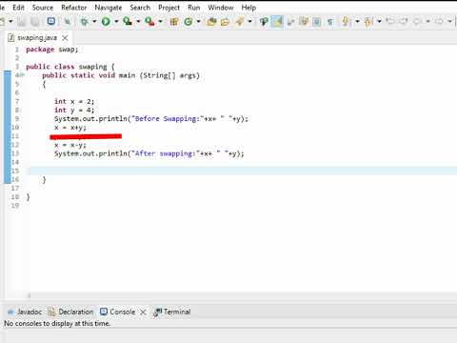This screenshot has height=343, width=457.
Task: Jump to Last Edit Location icon
Action: (x=390, y=22)
